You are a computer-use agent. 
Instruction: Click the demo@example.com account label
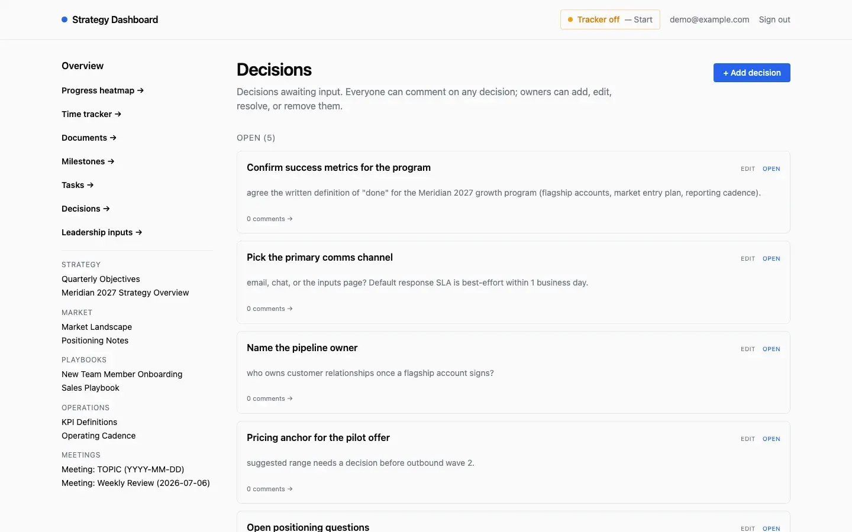709,20
